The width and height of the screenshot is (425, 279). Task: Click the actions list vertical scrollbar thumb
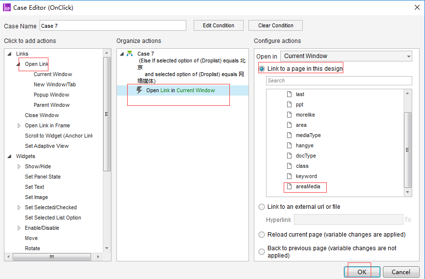pyautogui.click(x=107, y=114)
